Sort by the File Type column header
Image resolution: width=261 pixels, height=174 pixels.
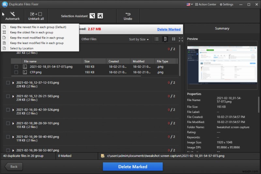click(165, 61)
